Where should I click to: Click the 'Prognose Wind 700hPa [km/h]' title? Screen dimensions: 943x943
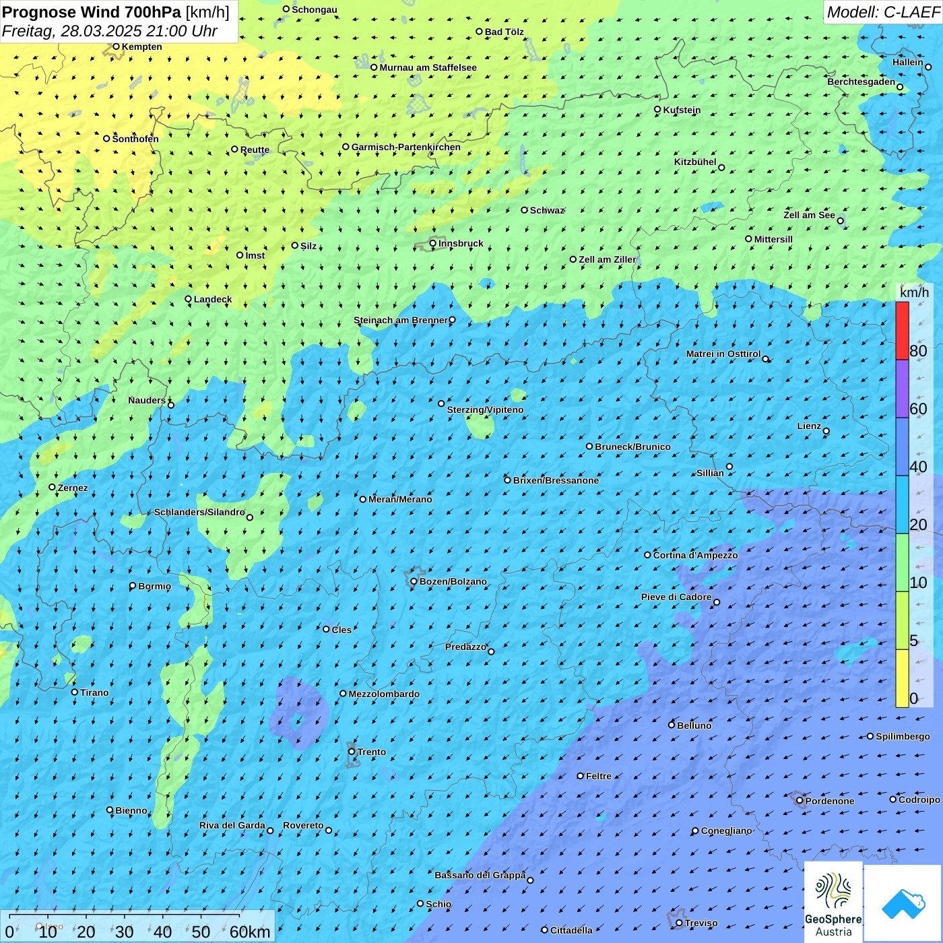(116, 12)
